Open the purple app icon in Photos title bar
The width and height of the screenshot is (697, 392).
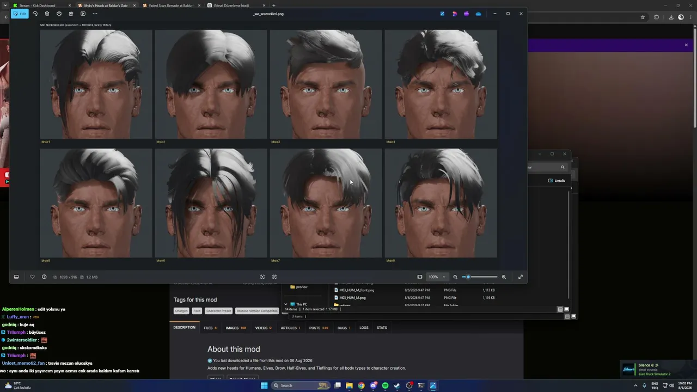(x=466, y=14)
